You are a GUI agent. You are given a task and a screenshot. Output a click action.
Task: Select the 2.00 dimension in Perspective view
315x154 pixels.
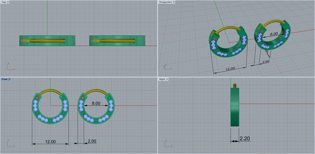(266, 62)
